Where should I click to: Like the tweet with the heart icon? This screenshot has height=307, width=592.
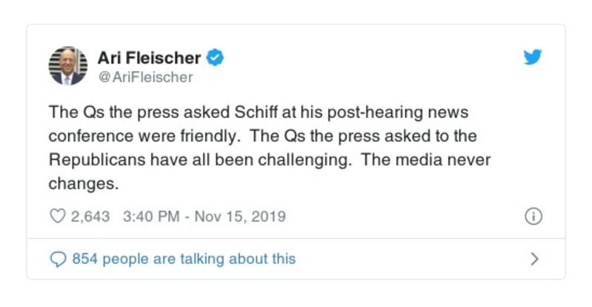(58, 217)
